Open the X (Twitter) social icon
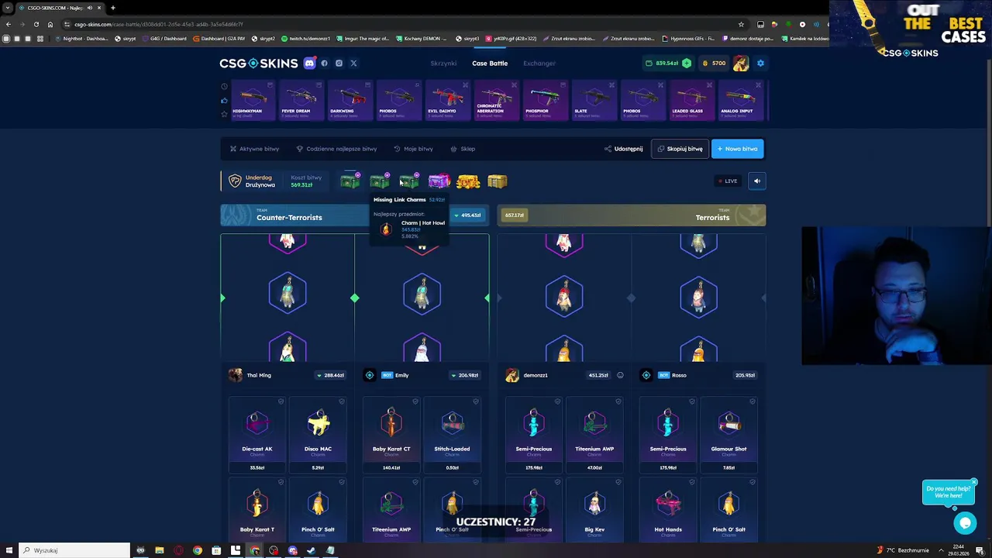Viewport: 992px width, 558px height. click(x=353, y=64)
